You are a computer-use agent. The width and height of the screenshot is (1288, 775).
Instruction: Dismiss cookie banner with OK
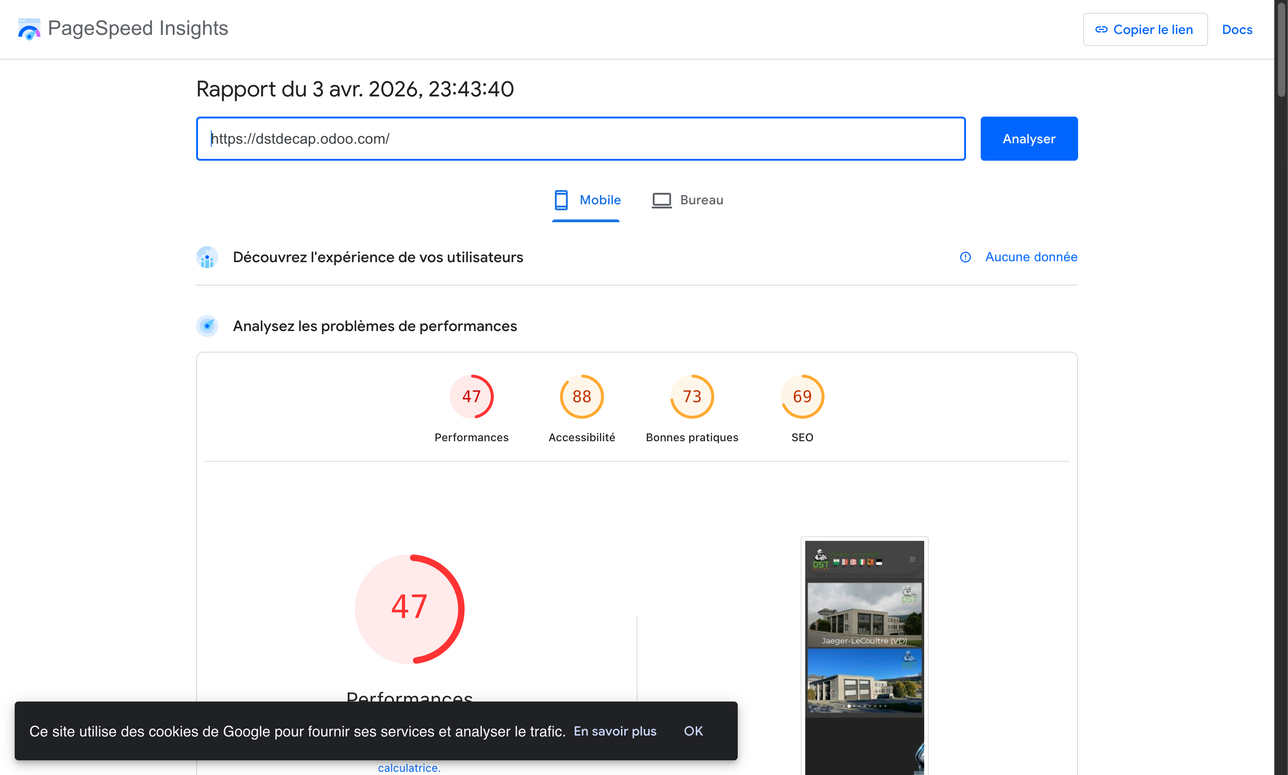click(693, 731)
